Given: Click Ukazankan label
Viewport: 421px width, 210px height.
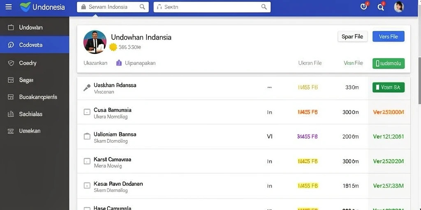Looking at the screenshot, I should [x=95, y=63].
